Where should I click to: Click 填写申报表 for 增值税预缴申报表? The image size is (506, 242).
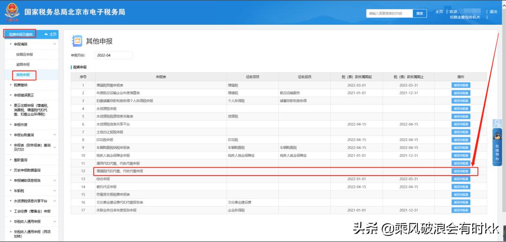[461, 85]
